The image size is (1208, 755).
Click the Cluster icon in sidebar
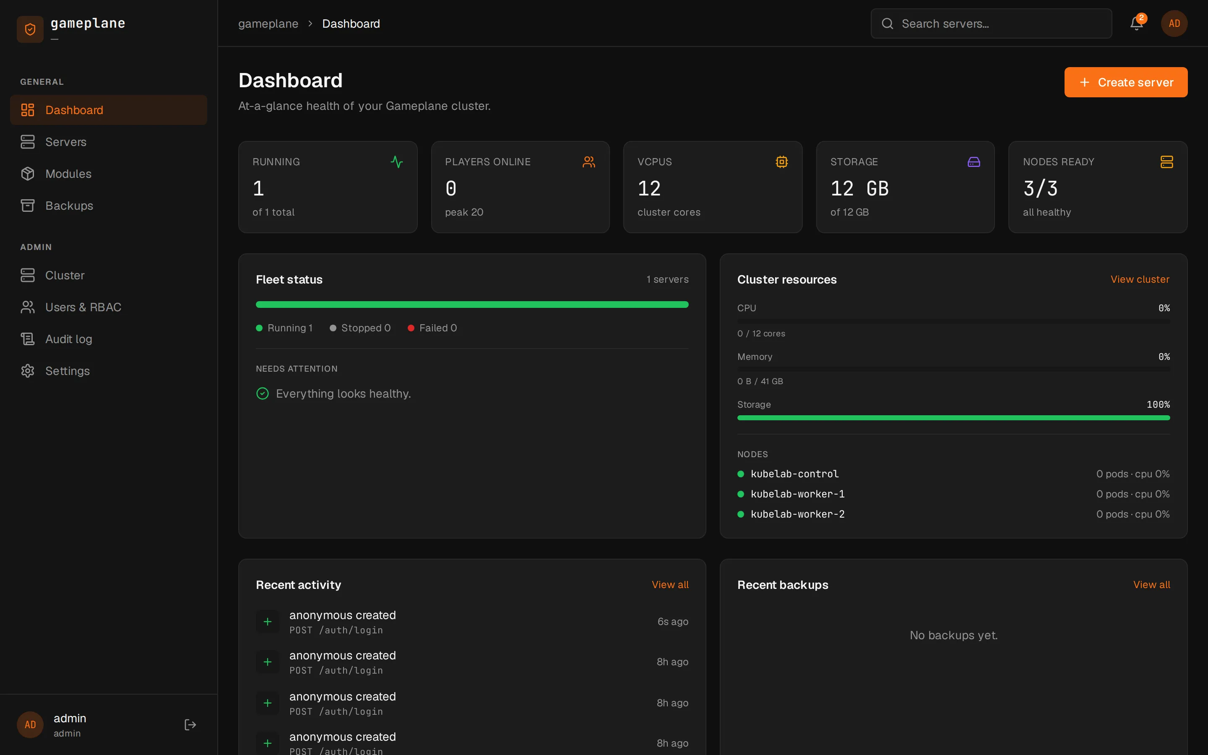point(27,275)
